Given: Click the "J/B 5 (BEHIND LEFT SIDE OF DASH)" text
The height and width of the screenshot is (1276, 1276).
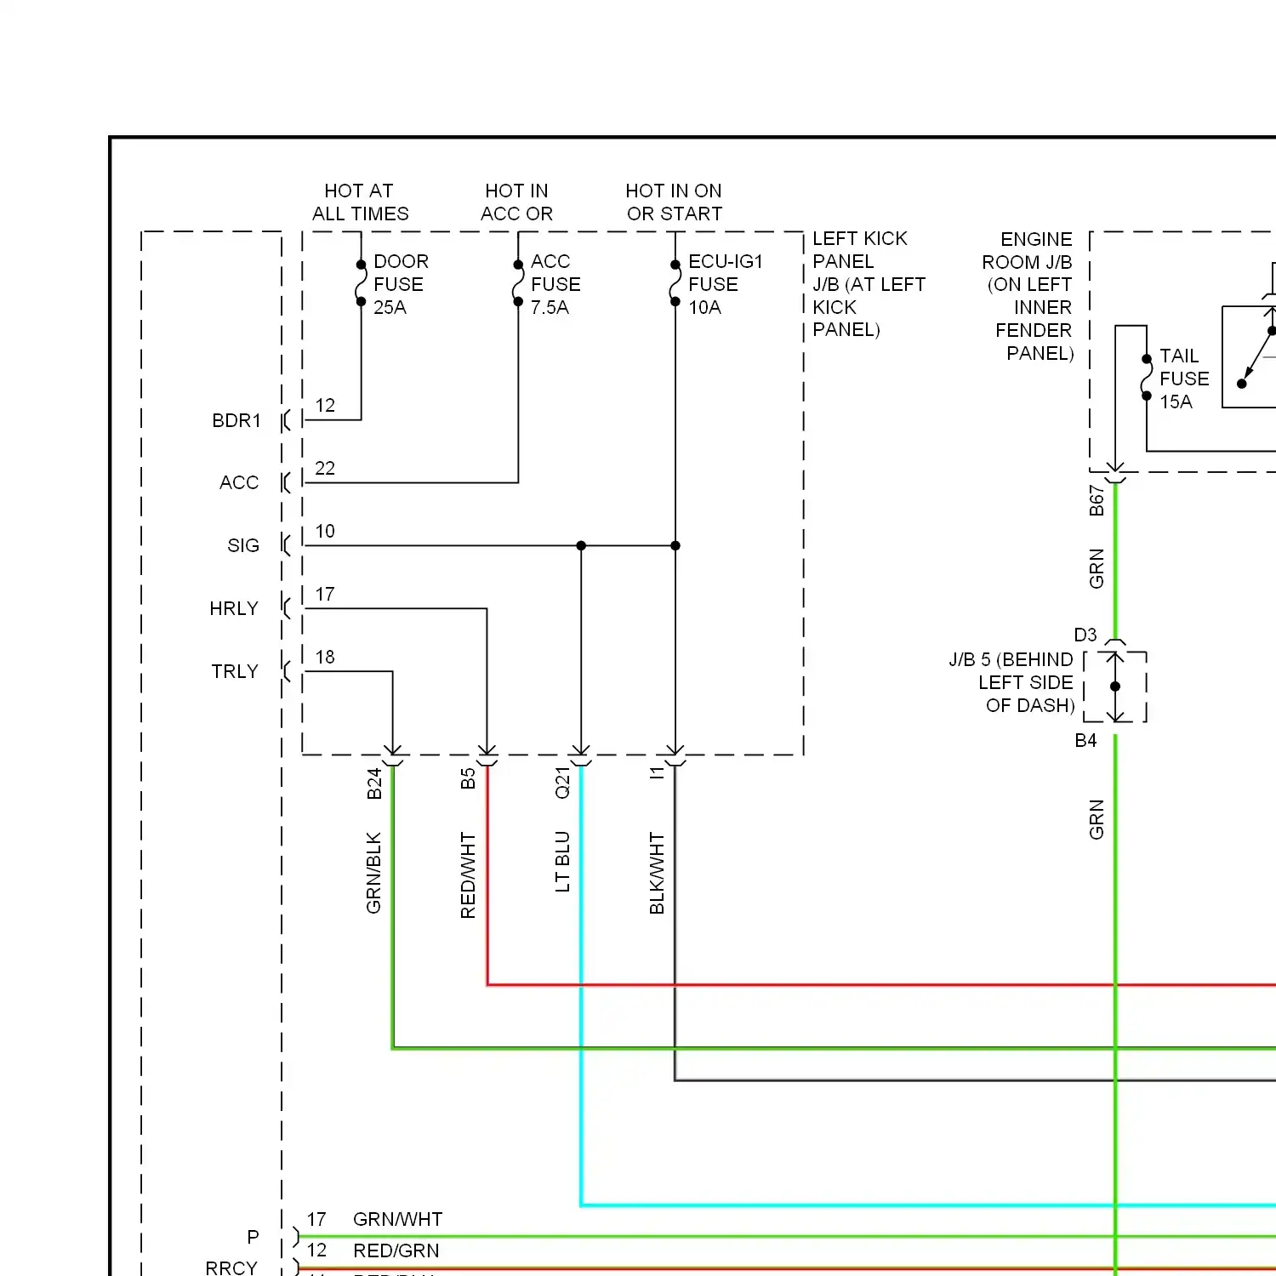Looking at the screenshot, I should (x=1012, y=682).
